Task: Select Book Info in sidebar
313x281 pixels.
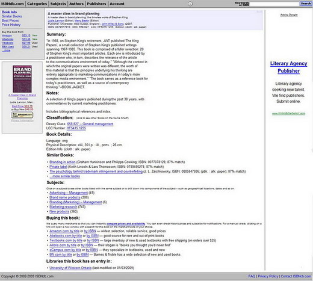Action: click(9, 12)
